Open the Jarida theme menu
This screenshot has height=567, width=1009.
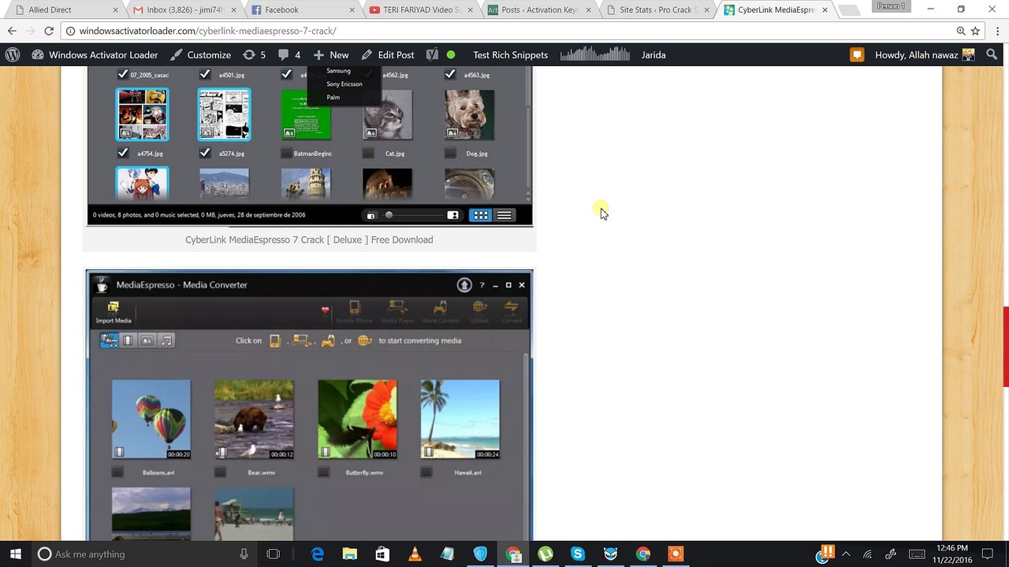(x=653, y=55)
